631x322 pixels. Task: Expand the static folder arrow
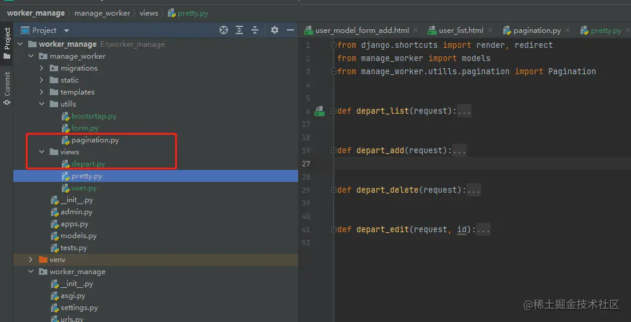pyautogui.click(x=42, y=80)
